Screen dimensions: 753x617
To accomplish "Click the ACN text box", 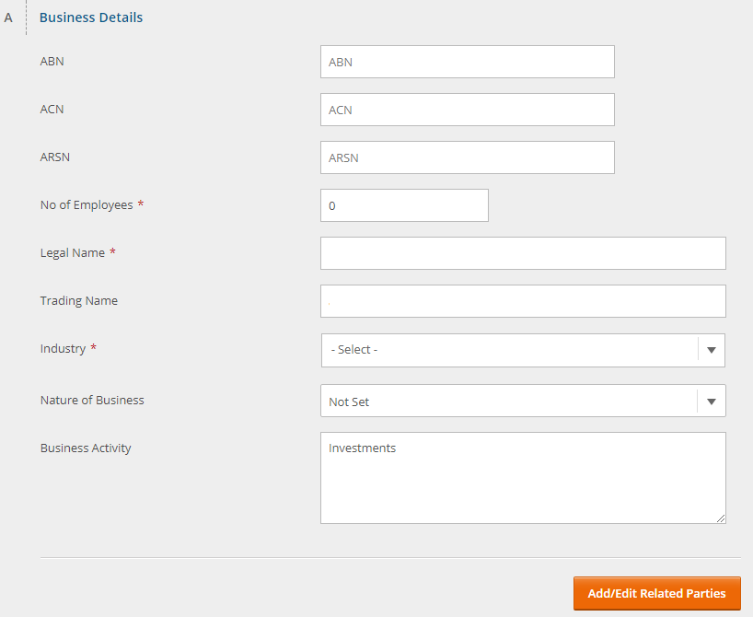I will click(x=468, y=110).
